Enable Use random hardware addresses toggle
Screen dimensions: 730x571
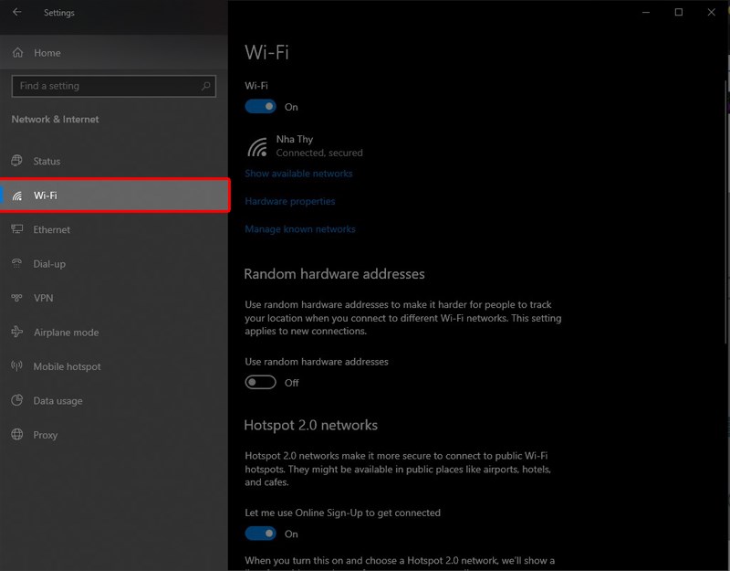click(261, 383)
